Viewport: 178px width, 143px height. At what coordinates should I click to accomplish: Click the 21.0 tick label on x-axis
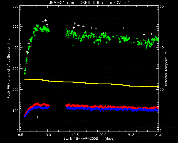159,135
